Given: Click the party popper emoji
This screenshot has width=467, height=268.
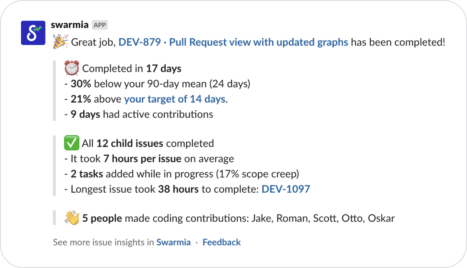Looking at the screenshot, I should [x=60, y=41].
